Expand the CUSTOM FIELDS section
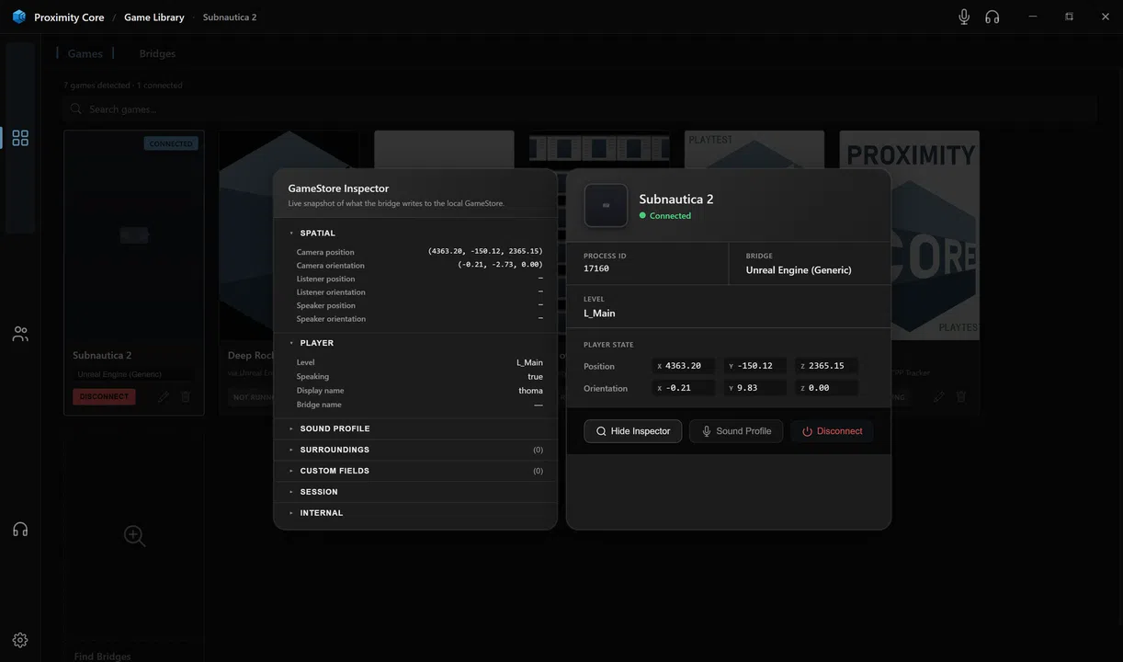 (x=415, y=471)
